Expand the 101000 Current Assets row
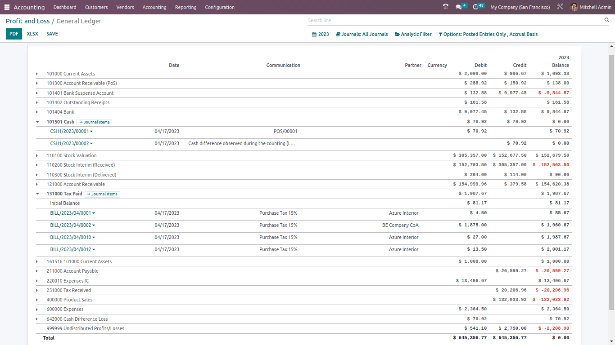 37,74
